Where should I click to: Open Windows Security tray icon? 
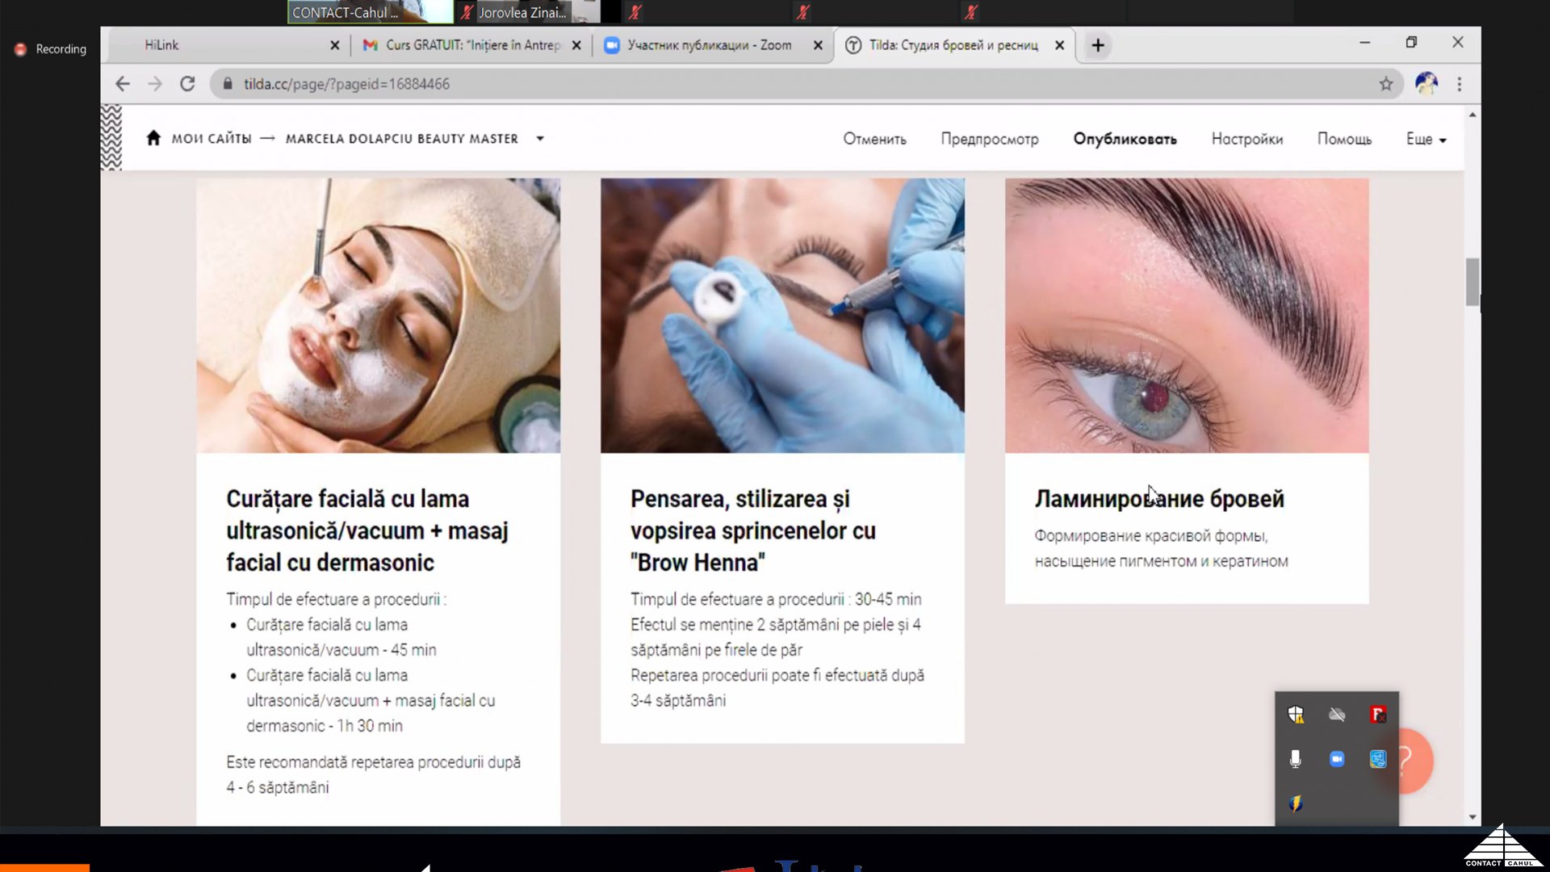pos(1296,715)
